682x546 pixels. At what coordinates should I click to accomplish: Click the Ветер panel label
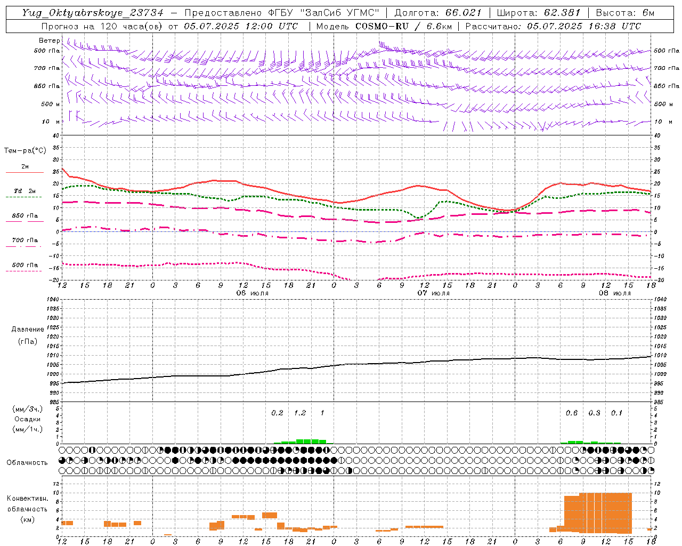49,41
